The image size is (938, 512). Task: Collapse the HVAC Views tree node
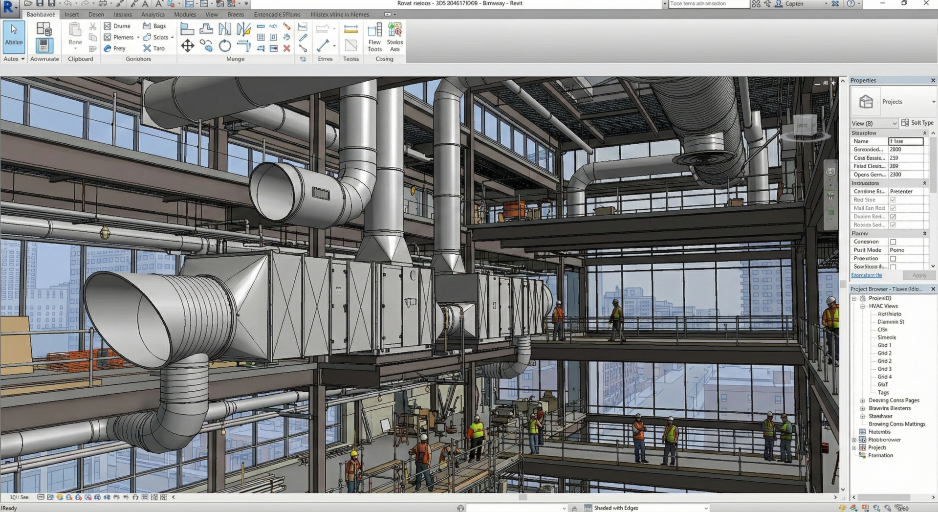coord(863,306)
